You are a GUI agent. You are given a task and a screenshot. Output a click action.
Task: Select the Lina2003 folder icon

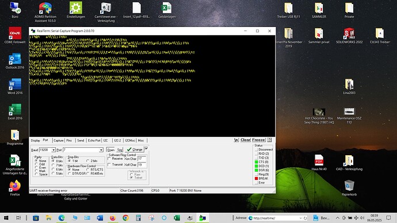coord(349,84)
